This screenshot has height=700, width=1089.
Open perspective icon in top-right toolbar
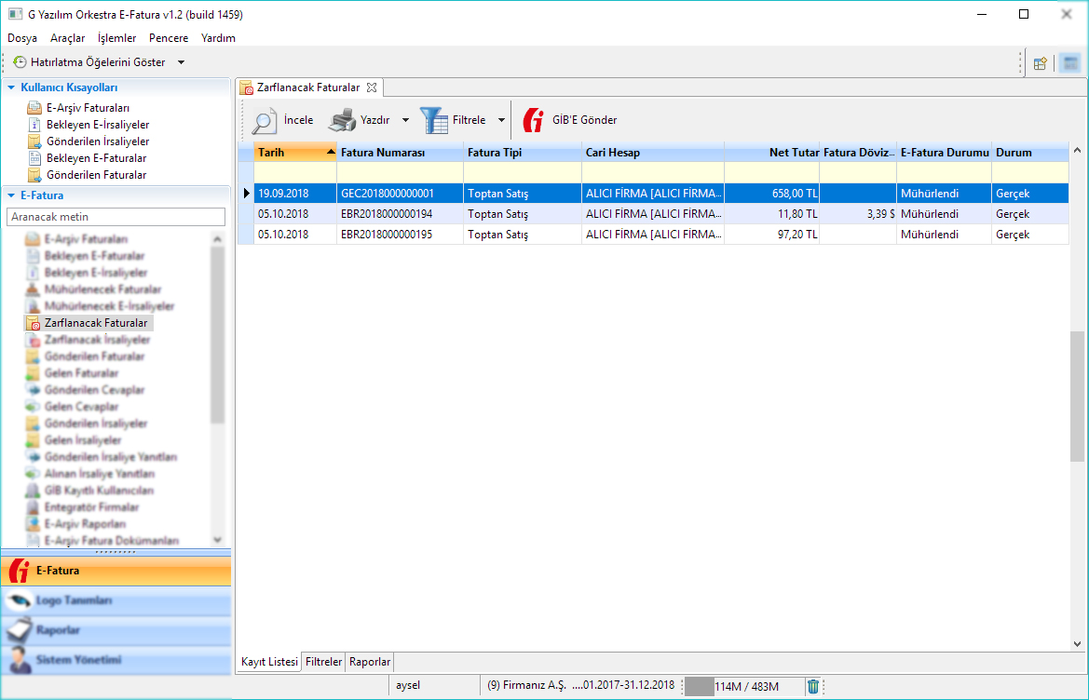click(x=1041, y=63)
